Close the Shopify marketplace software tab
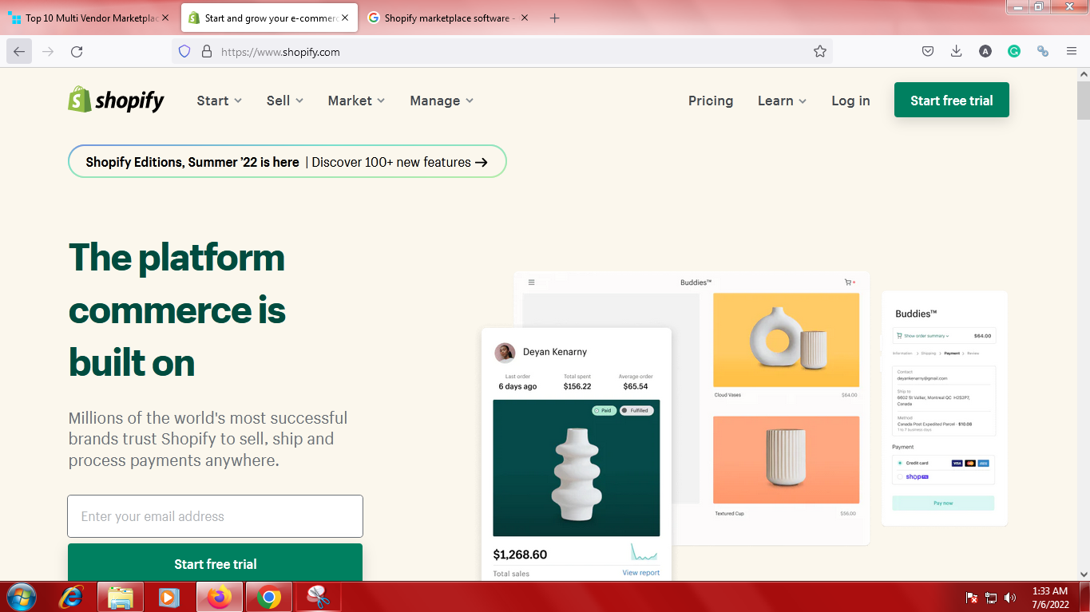 [x=525, y=18]
